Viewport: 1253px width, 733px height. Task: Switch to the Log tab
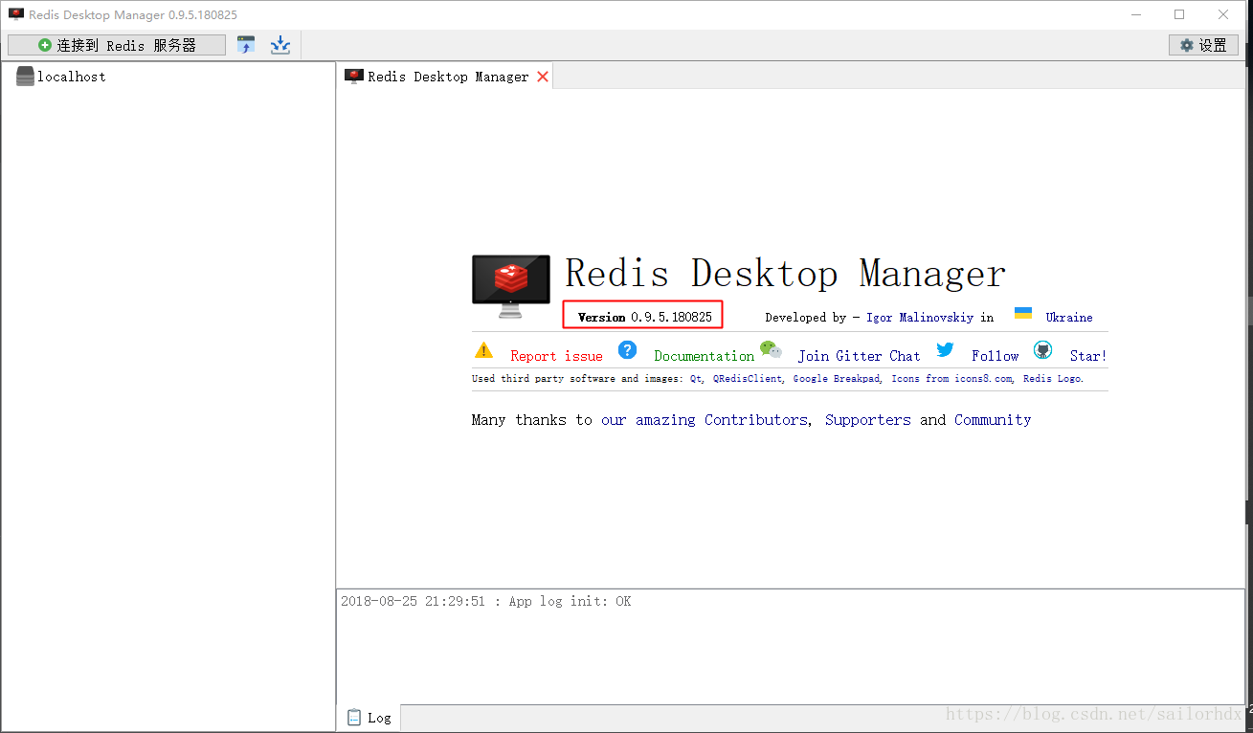369,718
